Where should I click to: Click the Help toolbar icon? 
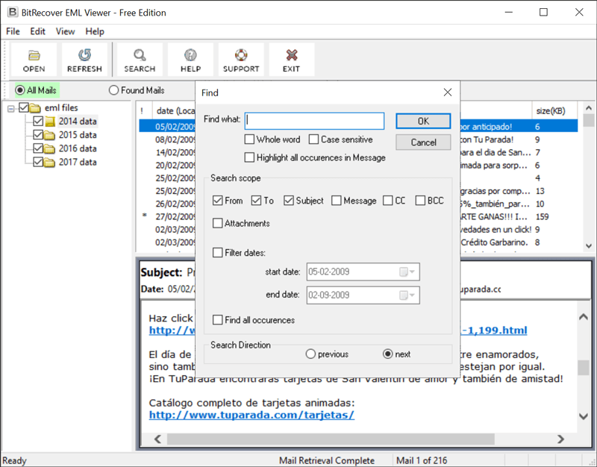click(x=190, y=55)
